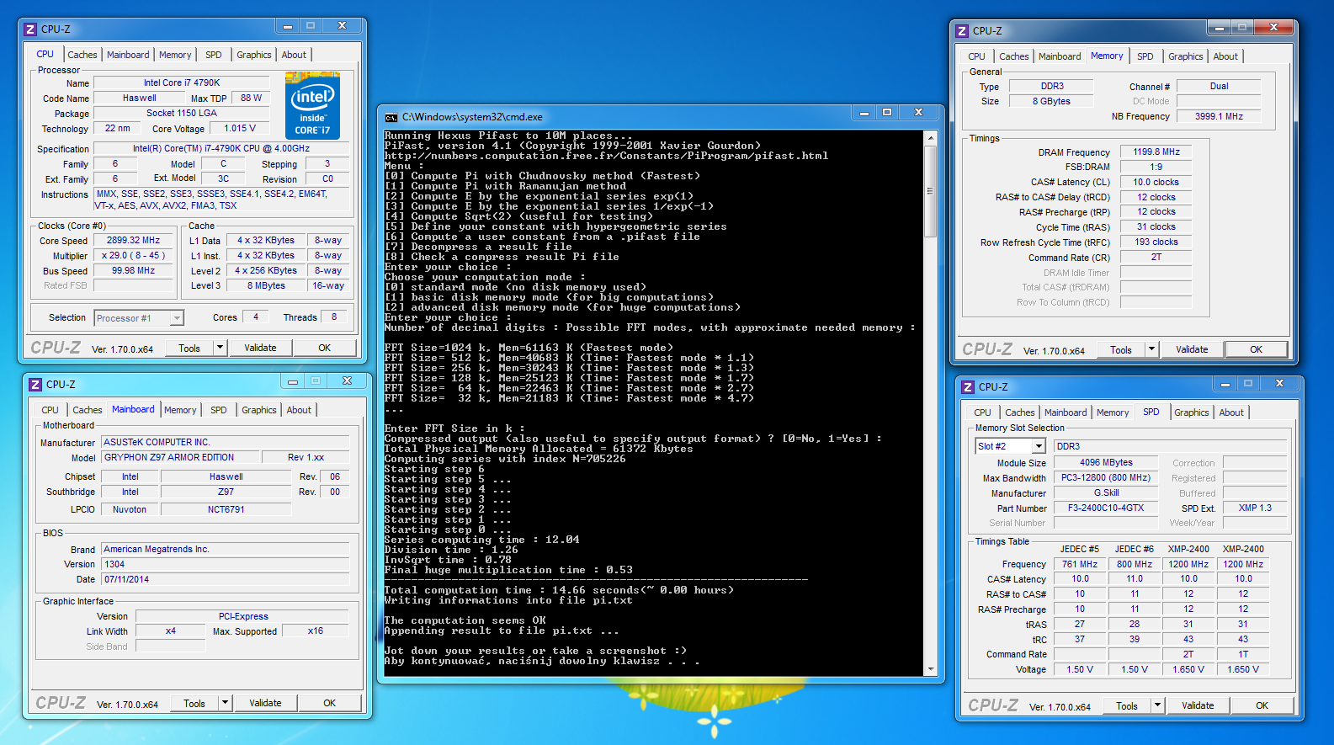This screenshot has width=1334, height=745.
Task: Click CPU-Z icon in Mainboard window title
Action: pyautogui.click(x=35, y=384)
